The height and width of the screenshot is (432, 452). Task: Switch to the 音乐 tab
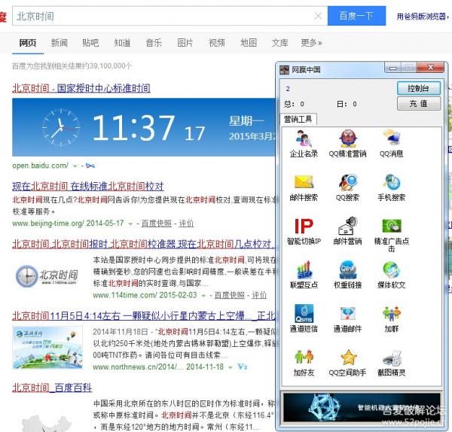tap(154, 43)
